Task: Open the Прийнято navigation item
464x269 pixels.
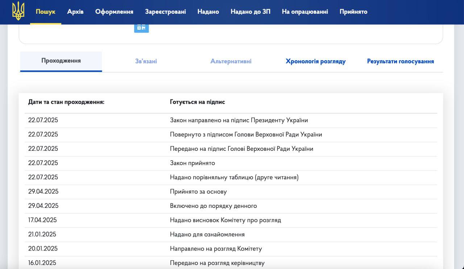Action: coord(353,12)
